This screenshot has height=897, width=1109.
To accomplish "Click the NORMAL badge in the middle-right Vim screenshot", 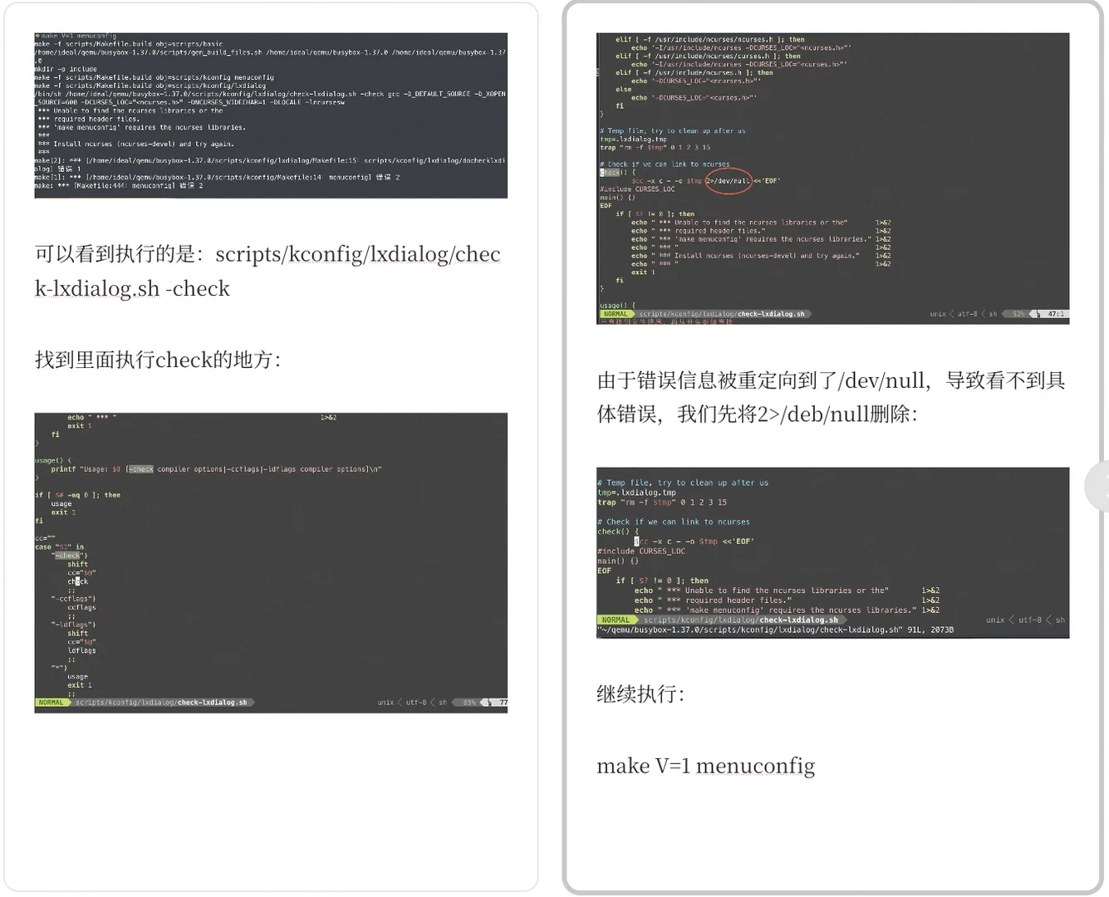I will 618,620.
